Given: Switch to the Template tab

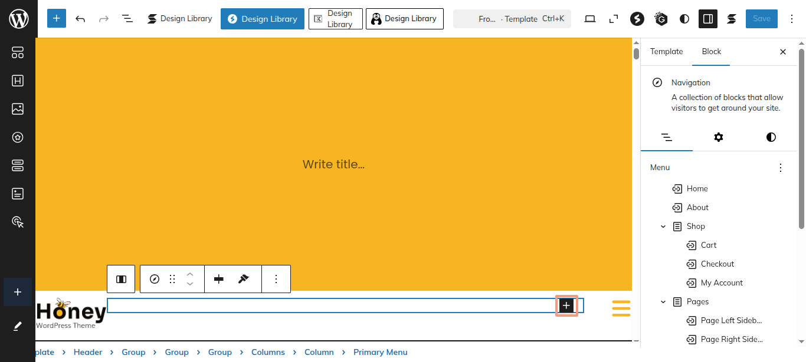Looking at the screenshot, I should (666, 52).
